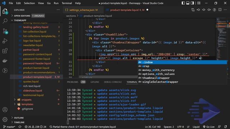
Task: Synchronize changes in the status bar
Action: (x=20, y=126)
